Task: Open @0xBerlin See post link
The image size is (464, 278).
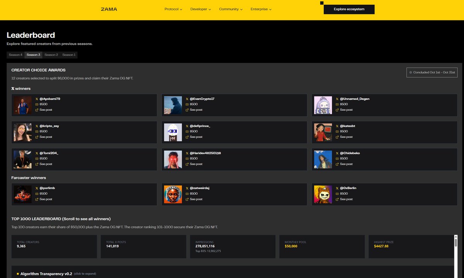Action: [x=344, y=199]
